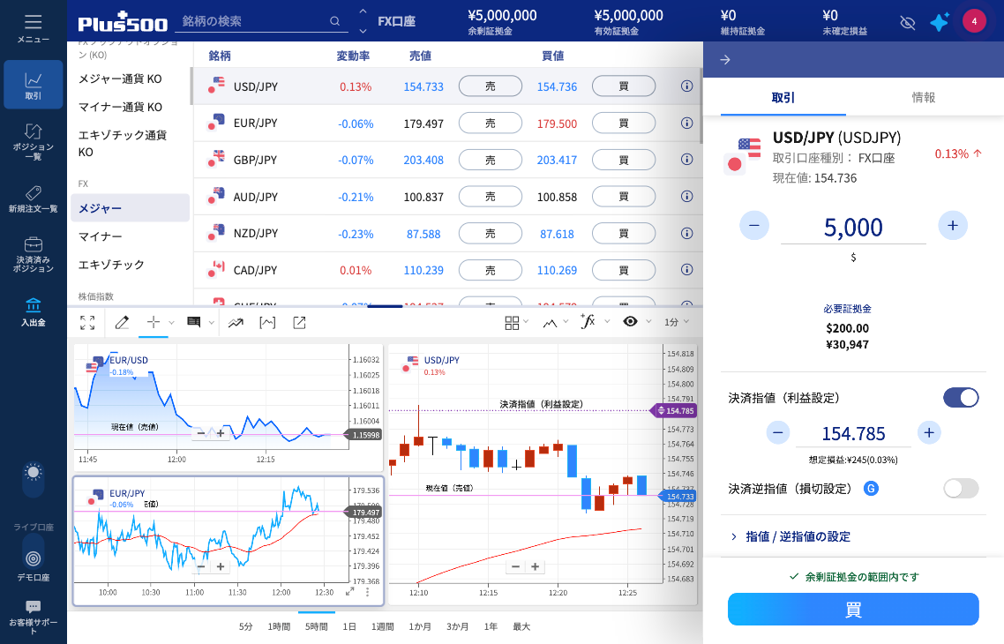
Task: Open 入出金 from the left sidebar
Action: (x=33, y=309)
